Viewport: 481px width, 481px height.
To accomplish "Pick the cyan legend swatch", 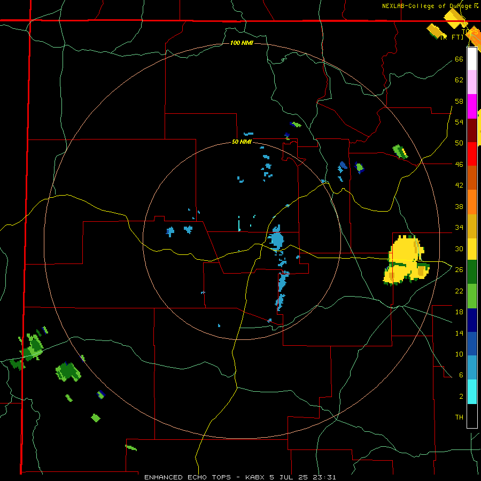I will click(x=472, y=392).
